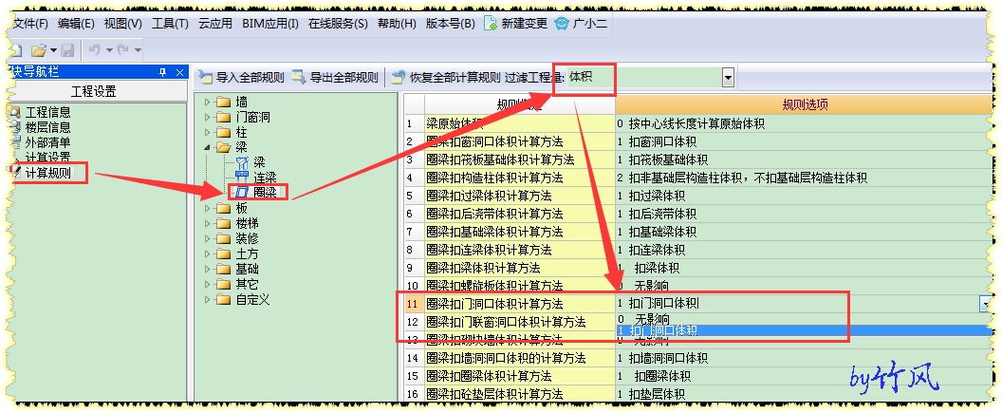Click 新建变更 document icon
Image resolution: width=1002 pixels, height=413 pixels.
pyautogui.click(x=491, y=23)
